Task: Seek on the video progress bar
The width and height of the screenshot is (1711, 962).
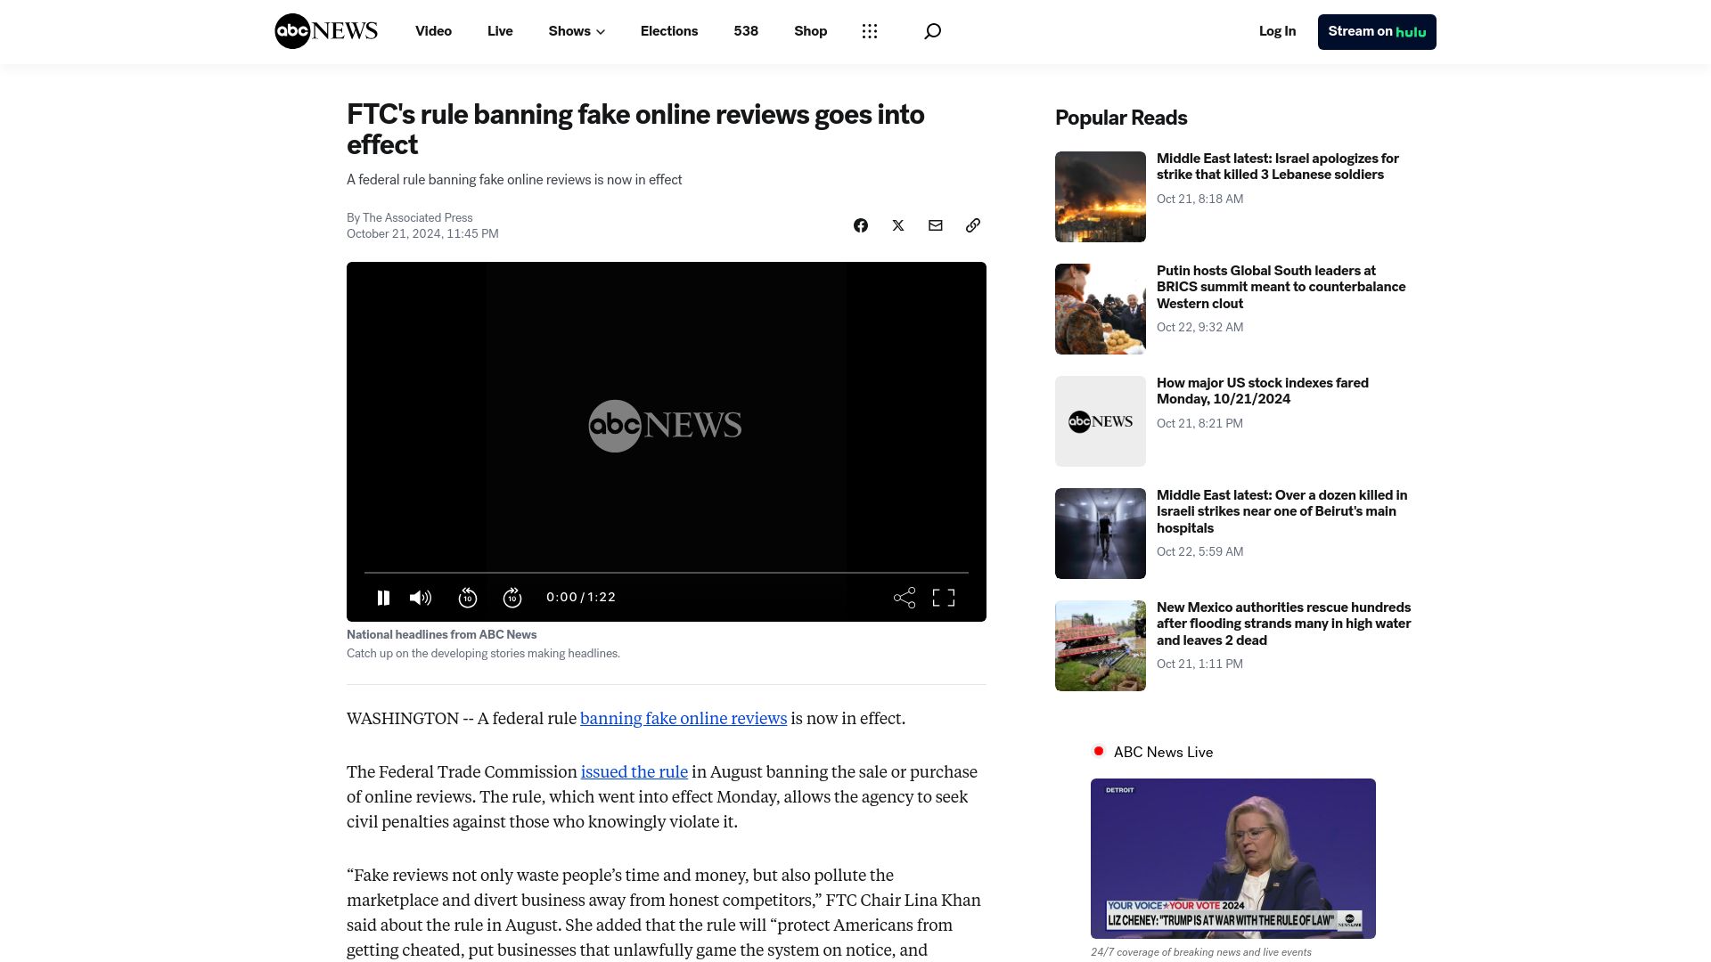Action: 667,573
